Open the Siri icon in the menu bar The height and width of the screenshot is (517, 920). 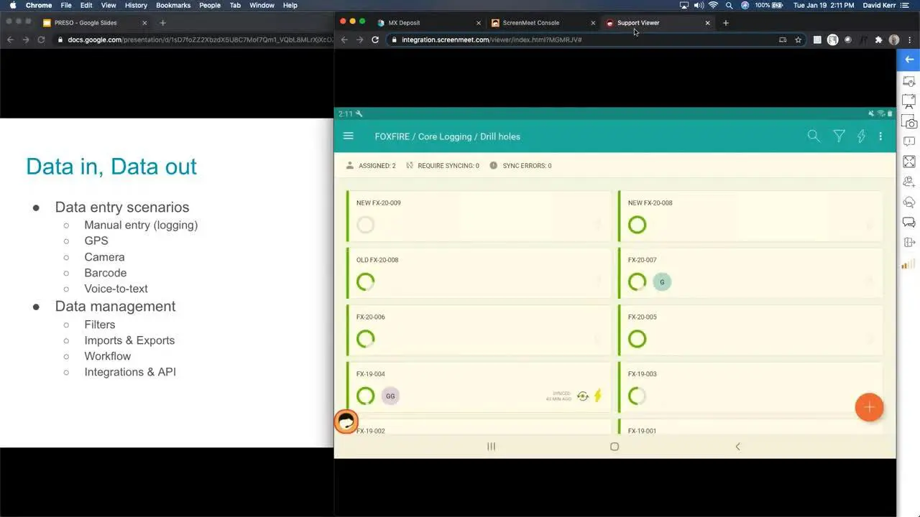tap(745, 5)
